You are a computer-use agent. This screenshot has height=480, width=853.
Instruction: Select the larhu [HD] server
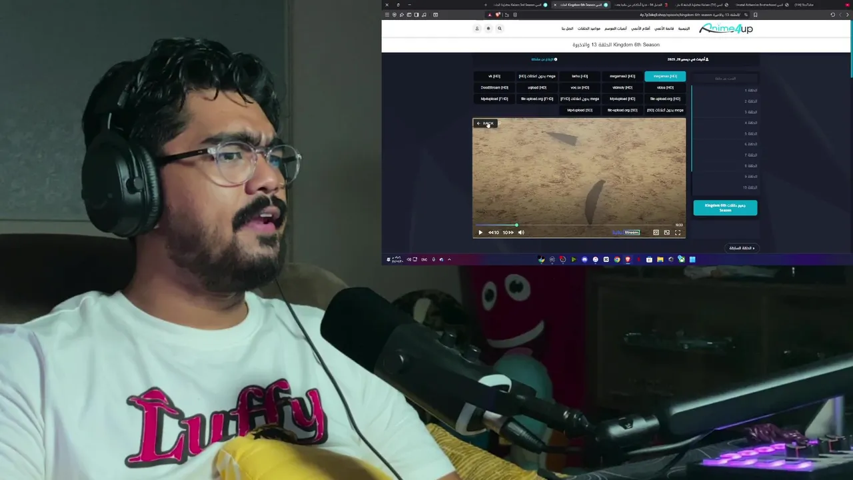[580, 76]
